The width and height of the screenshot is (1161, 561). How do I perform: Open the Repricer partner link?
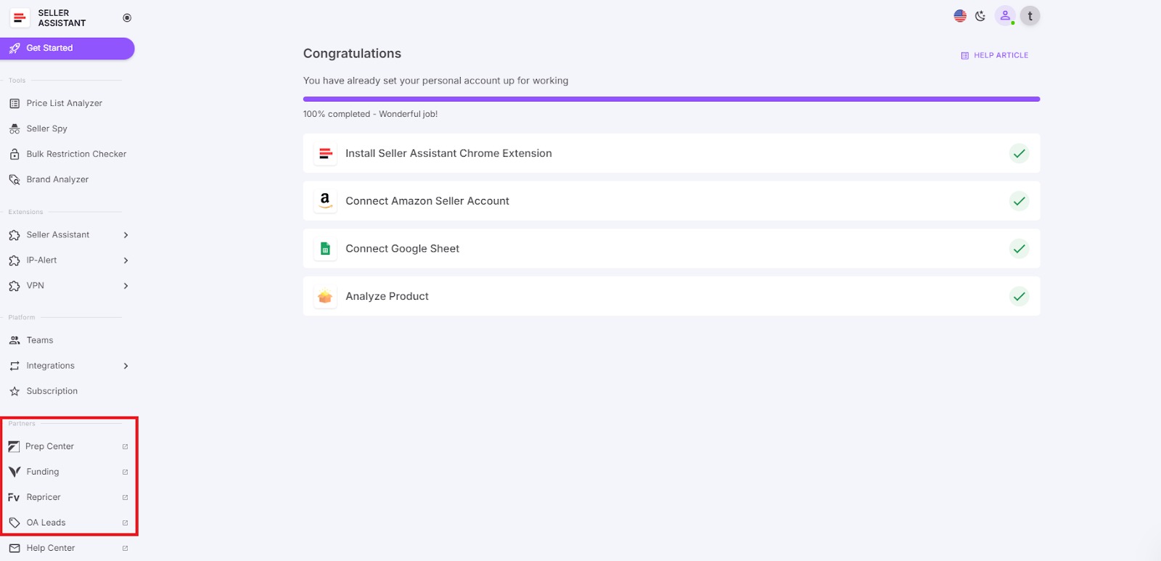(44, 496)
